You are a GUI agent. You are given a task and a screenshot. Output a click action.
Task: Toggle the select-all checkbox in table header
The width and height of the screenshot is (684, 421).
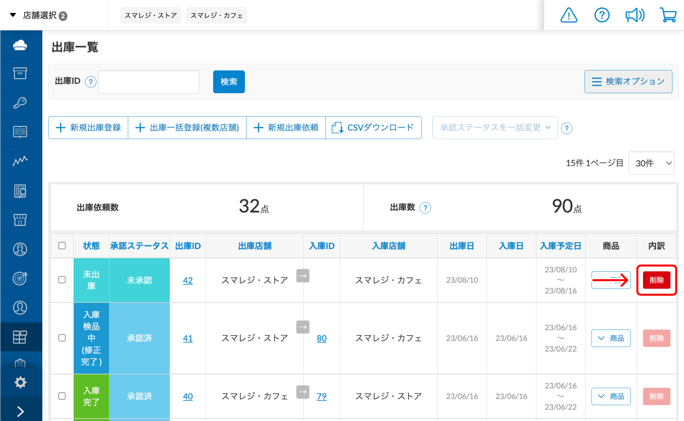(x=62, y=246)
